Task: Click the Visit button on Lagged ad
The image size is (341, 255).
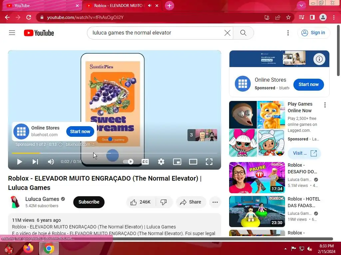Action: tap(304, 153)
